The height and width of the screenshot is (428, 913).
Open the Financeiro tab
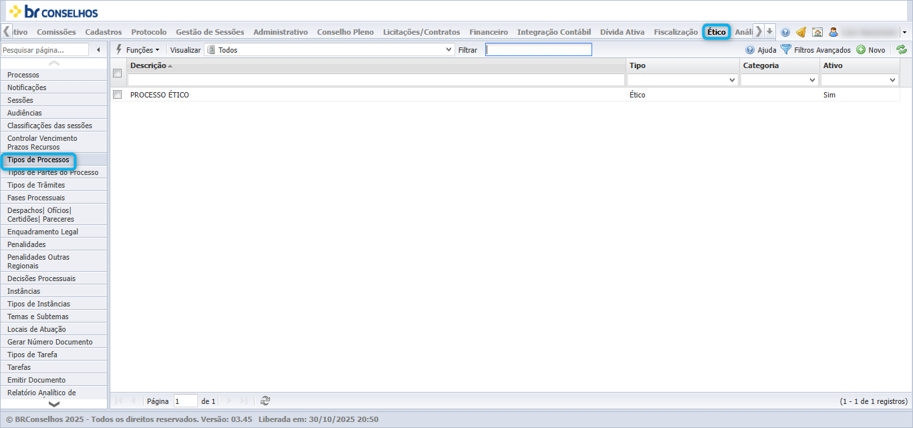pyautogui.click(x=489, y=32)
